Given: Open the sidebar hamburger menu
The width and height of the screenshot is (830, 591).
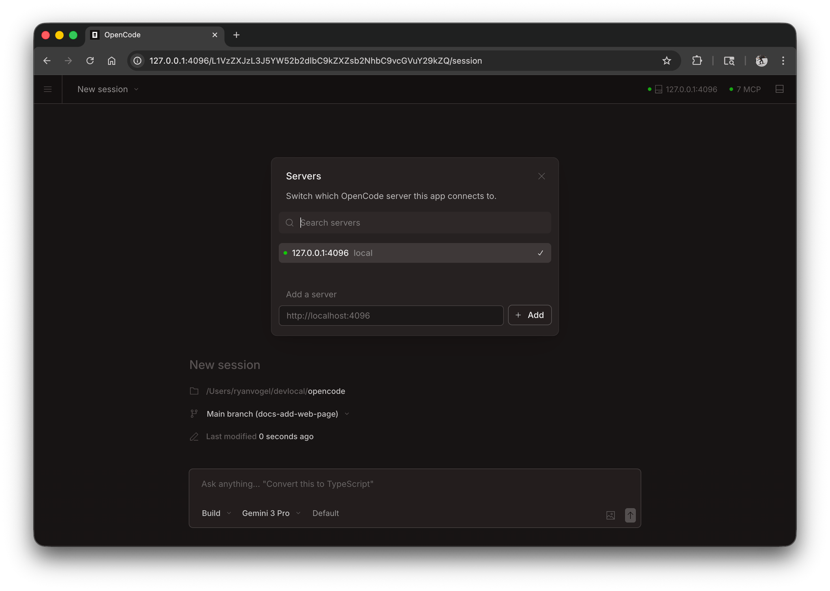Looking at the screenshot, I should pyautogui.click(x=47, y=89).
